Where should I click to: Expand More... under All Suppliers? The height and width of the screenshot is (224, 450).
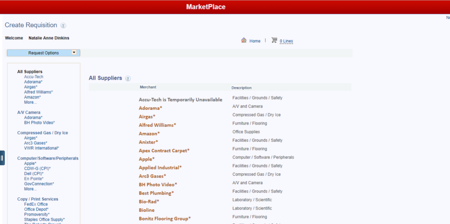point(30,102)
